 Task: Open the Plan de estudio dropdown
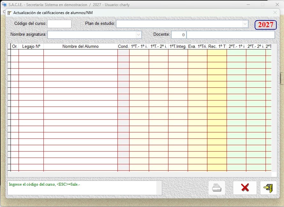click(x=245, y=24)
